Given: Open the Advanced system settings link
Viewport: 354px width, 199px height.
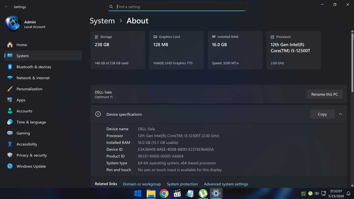Looking at the screenshot, I should point(226,184).
